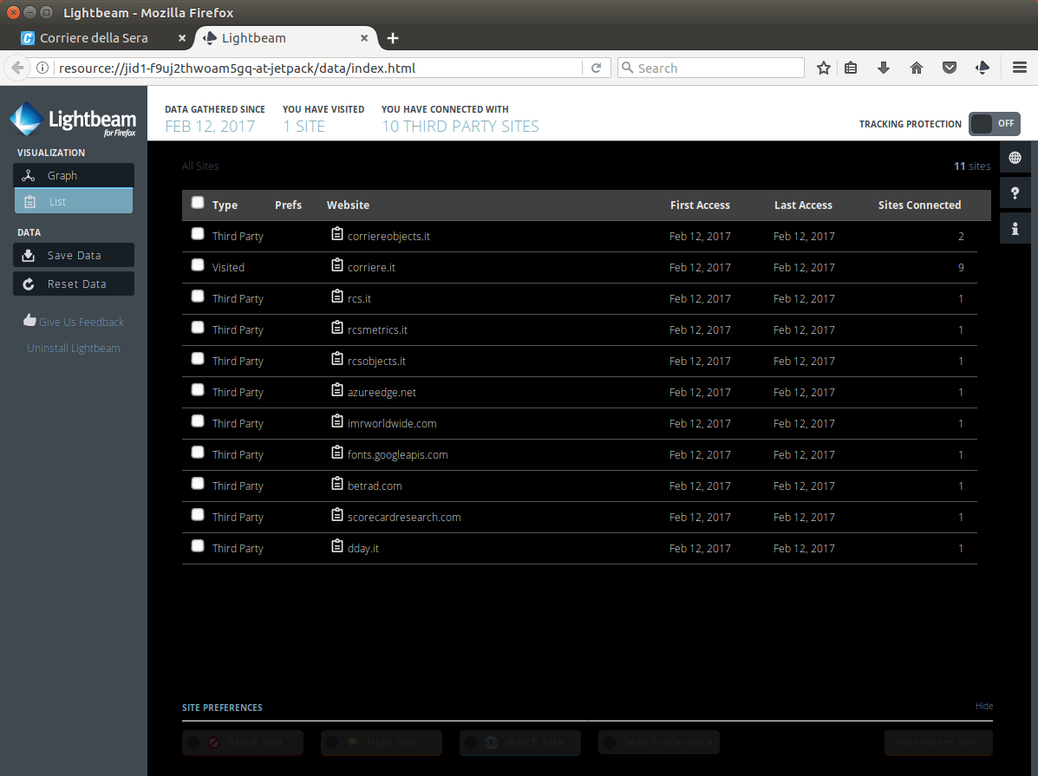This screenshot has width=1038, height=776.
Task: Switch to the Corriere della Sera tab
Action: [x=94, y=38]
